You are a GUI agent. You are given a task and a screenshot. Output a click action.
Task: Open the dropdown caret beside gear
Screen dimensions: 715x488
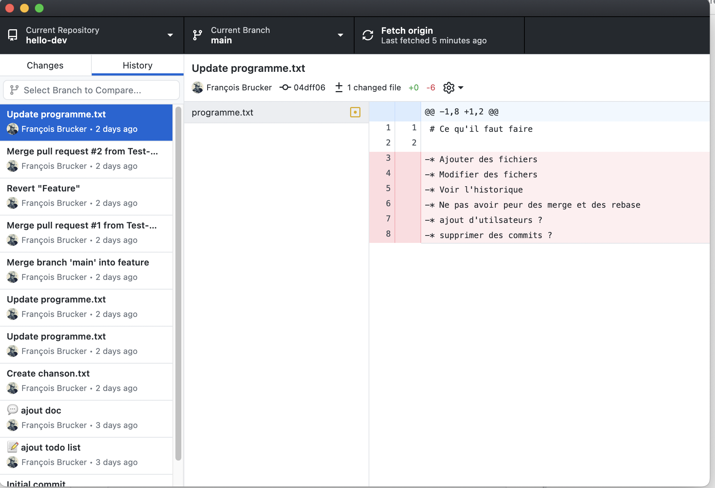(x=461, y=88)
